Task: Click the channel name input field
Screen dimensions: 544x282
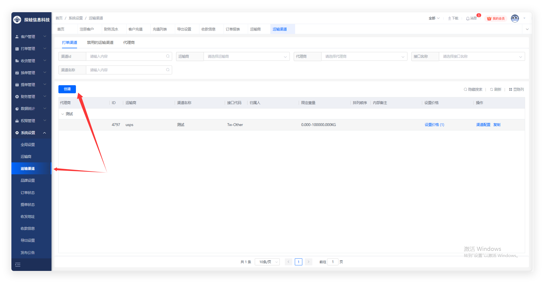Action: click(127, 70)
